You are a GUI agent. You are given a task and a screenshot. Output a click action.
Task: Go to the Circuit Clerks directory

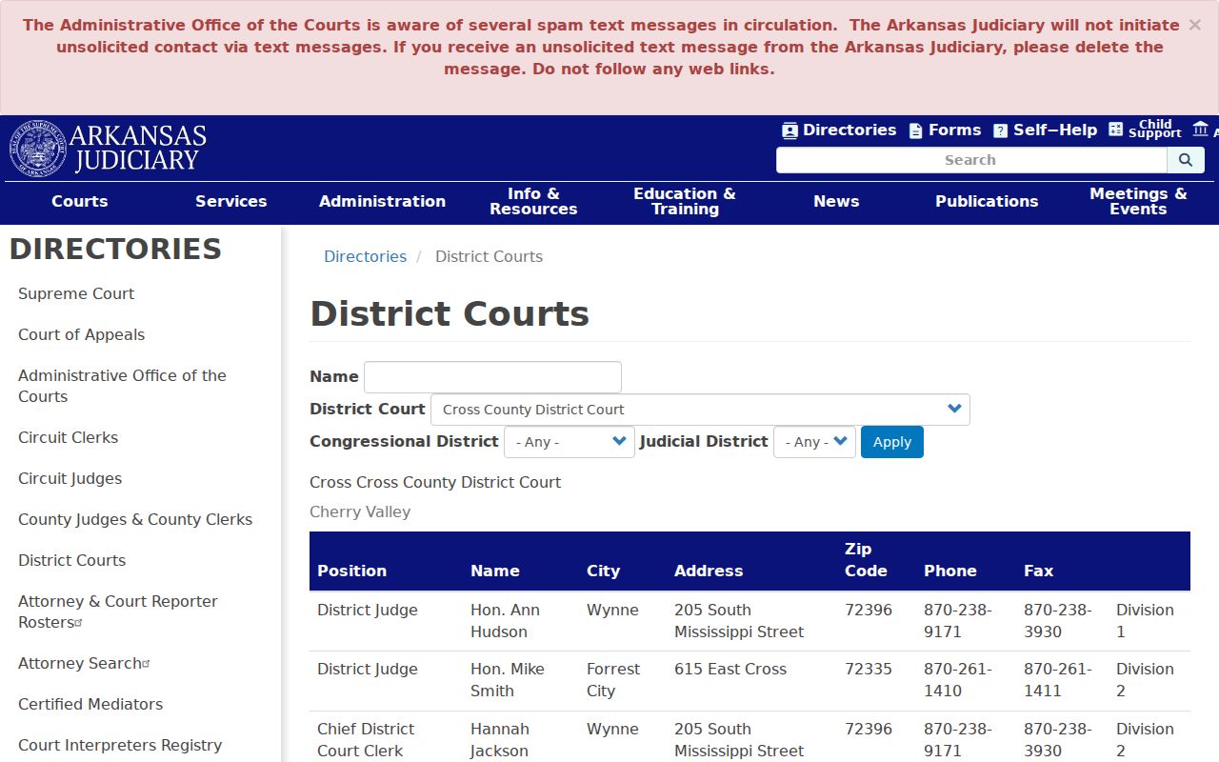tap(68, 437)
